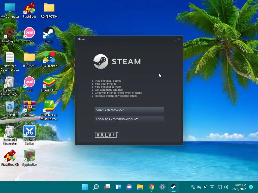Select BlueStacks 5 Multi-Instance shortcut
The height and width of the screenshot is (193, 258).
pos(49,111)
